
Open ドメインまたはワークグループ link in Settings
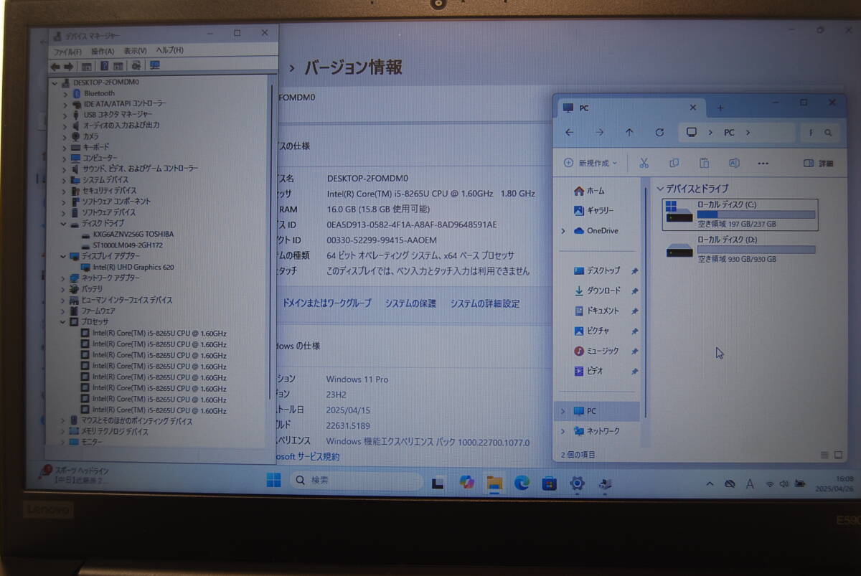(x=327, y=303)
